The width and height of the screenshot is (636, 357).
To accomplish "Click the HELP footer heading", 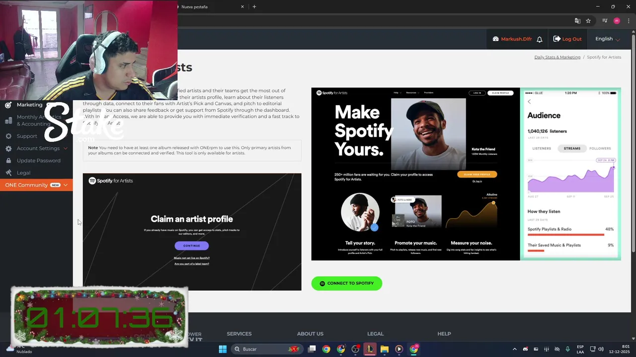I will [444, 334].
